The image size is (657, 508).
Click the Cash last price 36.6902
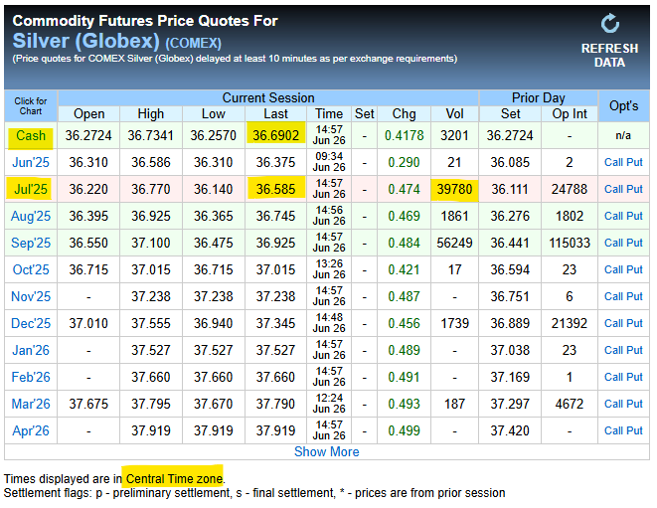275,135
